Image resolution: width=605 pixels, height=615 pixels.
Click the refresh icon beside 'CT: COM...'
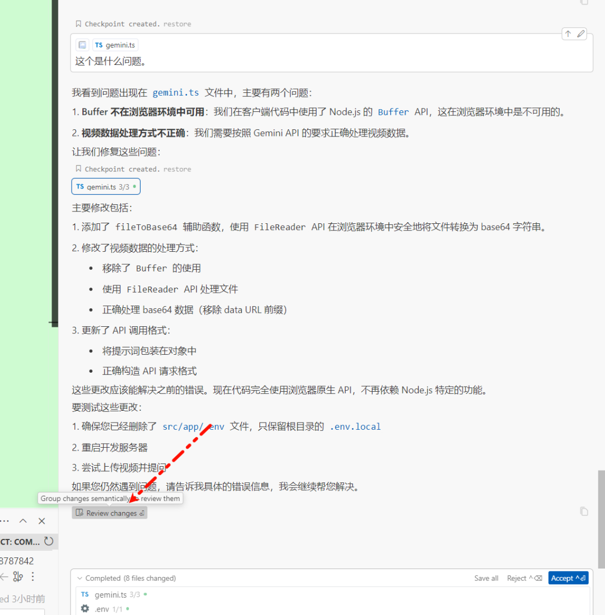tap(49, 542)
